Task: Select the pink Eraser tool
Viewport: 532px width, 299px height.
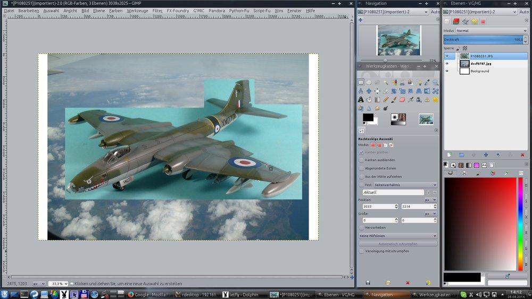Action: point(402,99)
